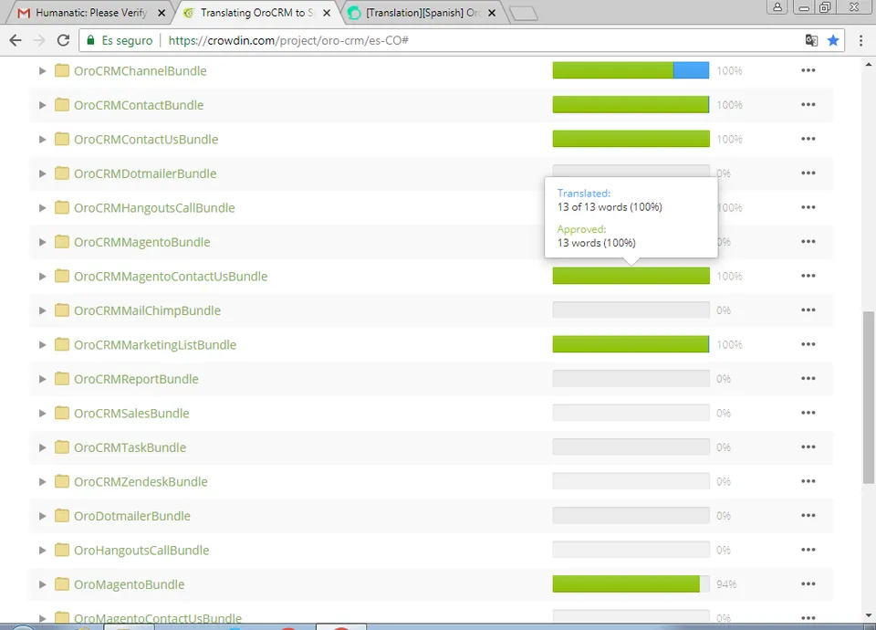The height and width of the screenshot is (630, 876).
Task: Click the OroCRMContactBundle 100% label
Action: click(x=729, y=105)
